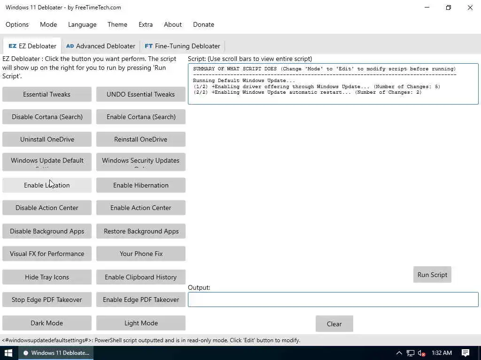Select Restore Background Apps
The width and height of the screenshot is (481, 360).
[x=141, y=231]
